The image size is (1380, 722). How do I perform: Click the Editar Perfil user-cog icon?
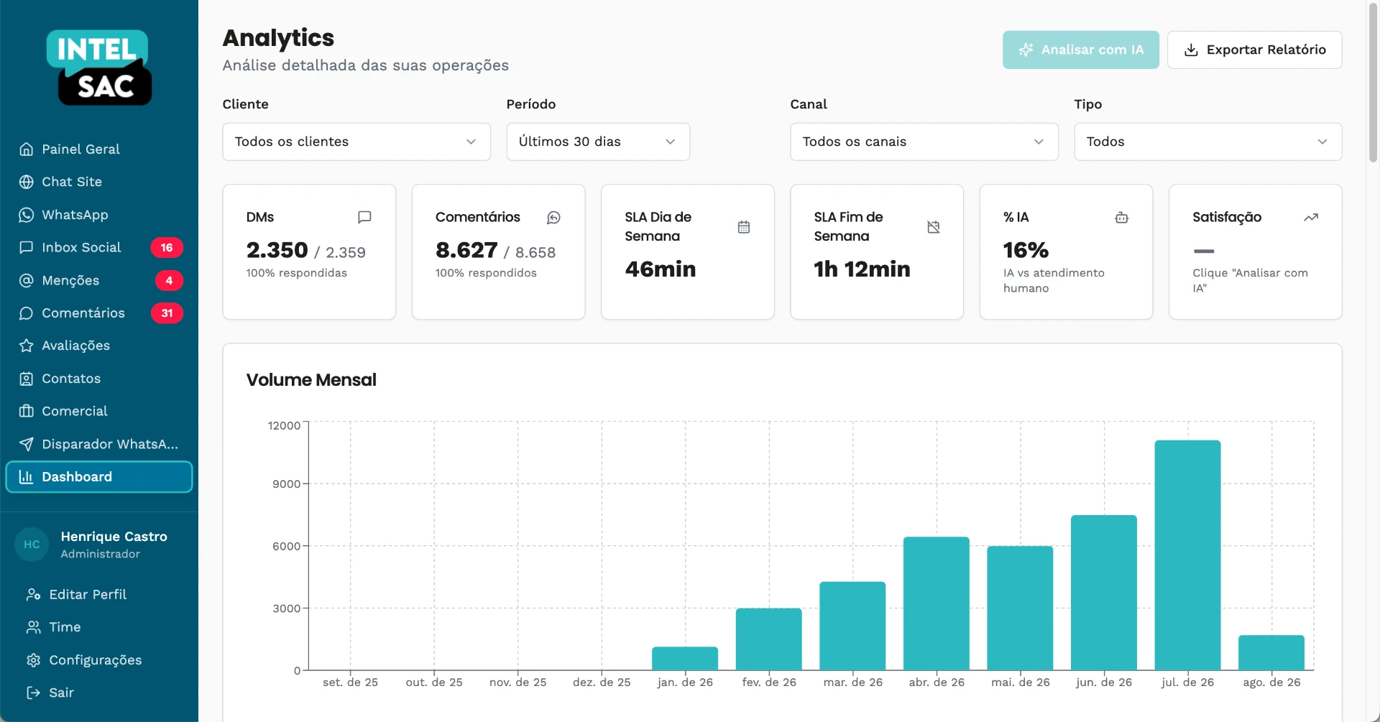click(x=34, y=594)
